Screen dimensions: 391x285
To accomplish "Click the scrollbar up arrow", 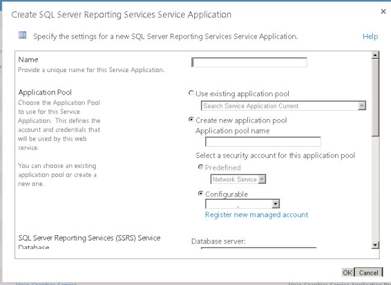I will coord(375,56).
